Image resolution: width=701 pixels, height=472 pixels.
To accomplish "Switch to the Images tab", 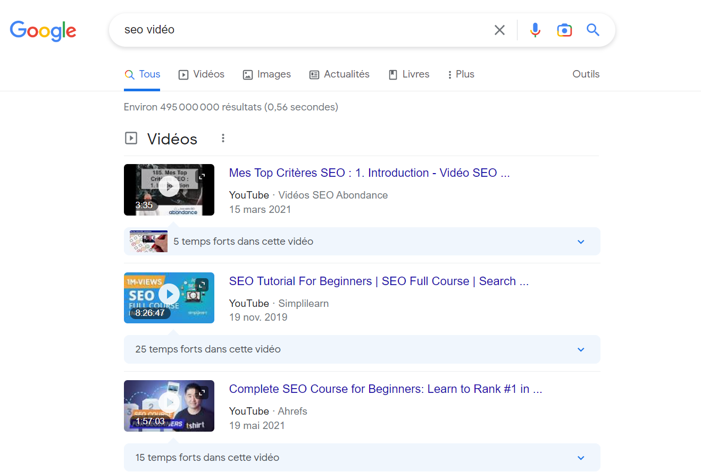I will [x=267, y=74].
